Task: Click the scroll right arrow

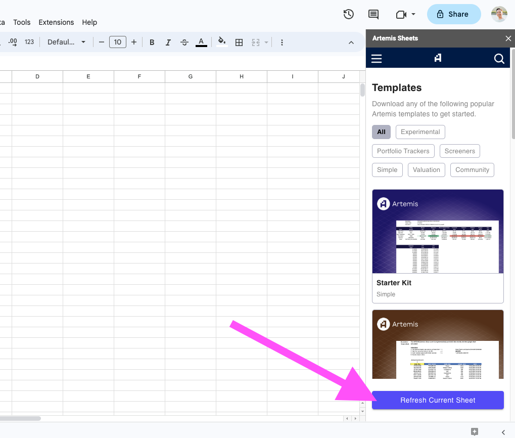Action: pos(355,419)
